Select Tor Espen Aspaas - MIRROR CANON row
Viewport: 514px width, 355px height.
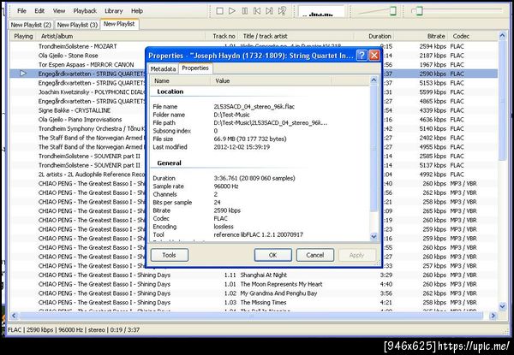(x=253, y=65)
